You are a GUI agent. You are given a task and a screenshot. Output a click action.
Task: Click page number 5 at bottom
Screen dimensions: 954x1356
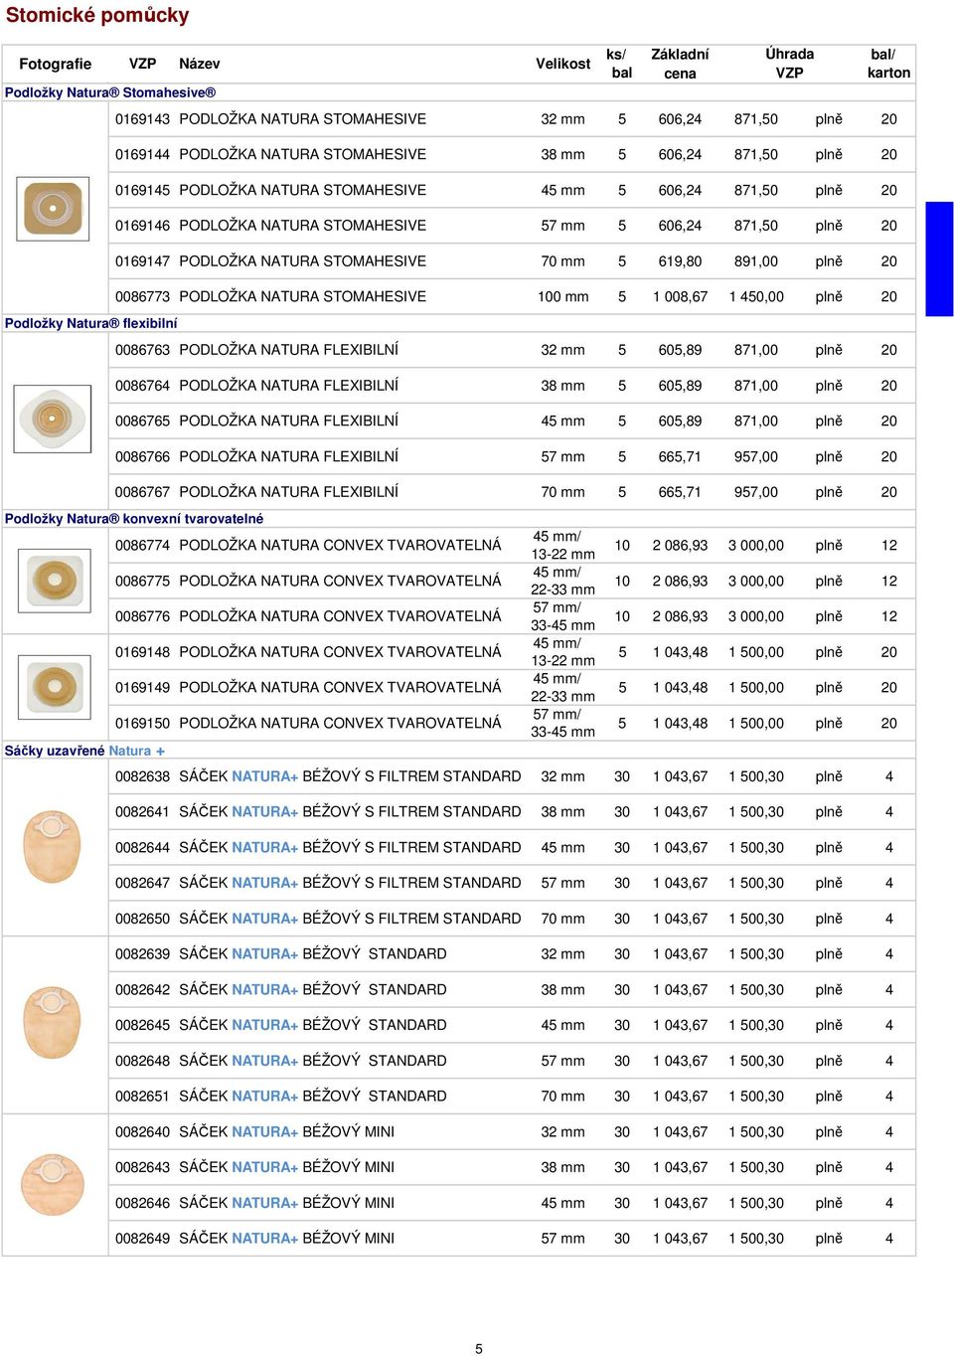click(x=479, y=1349)
